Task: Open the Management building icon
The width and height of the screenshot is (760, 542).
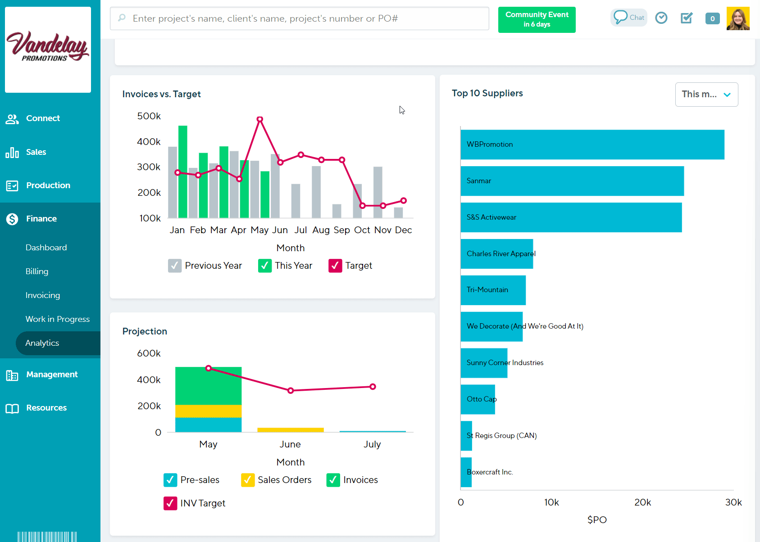Action: [12, 375]
